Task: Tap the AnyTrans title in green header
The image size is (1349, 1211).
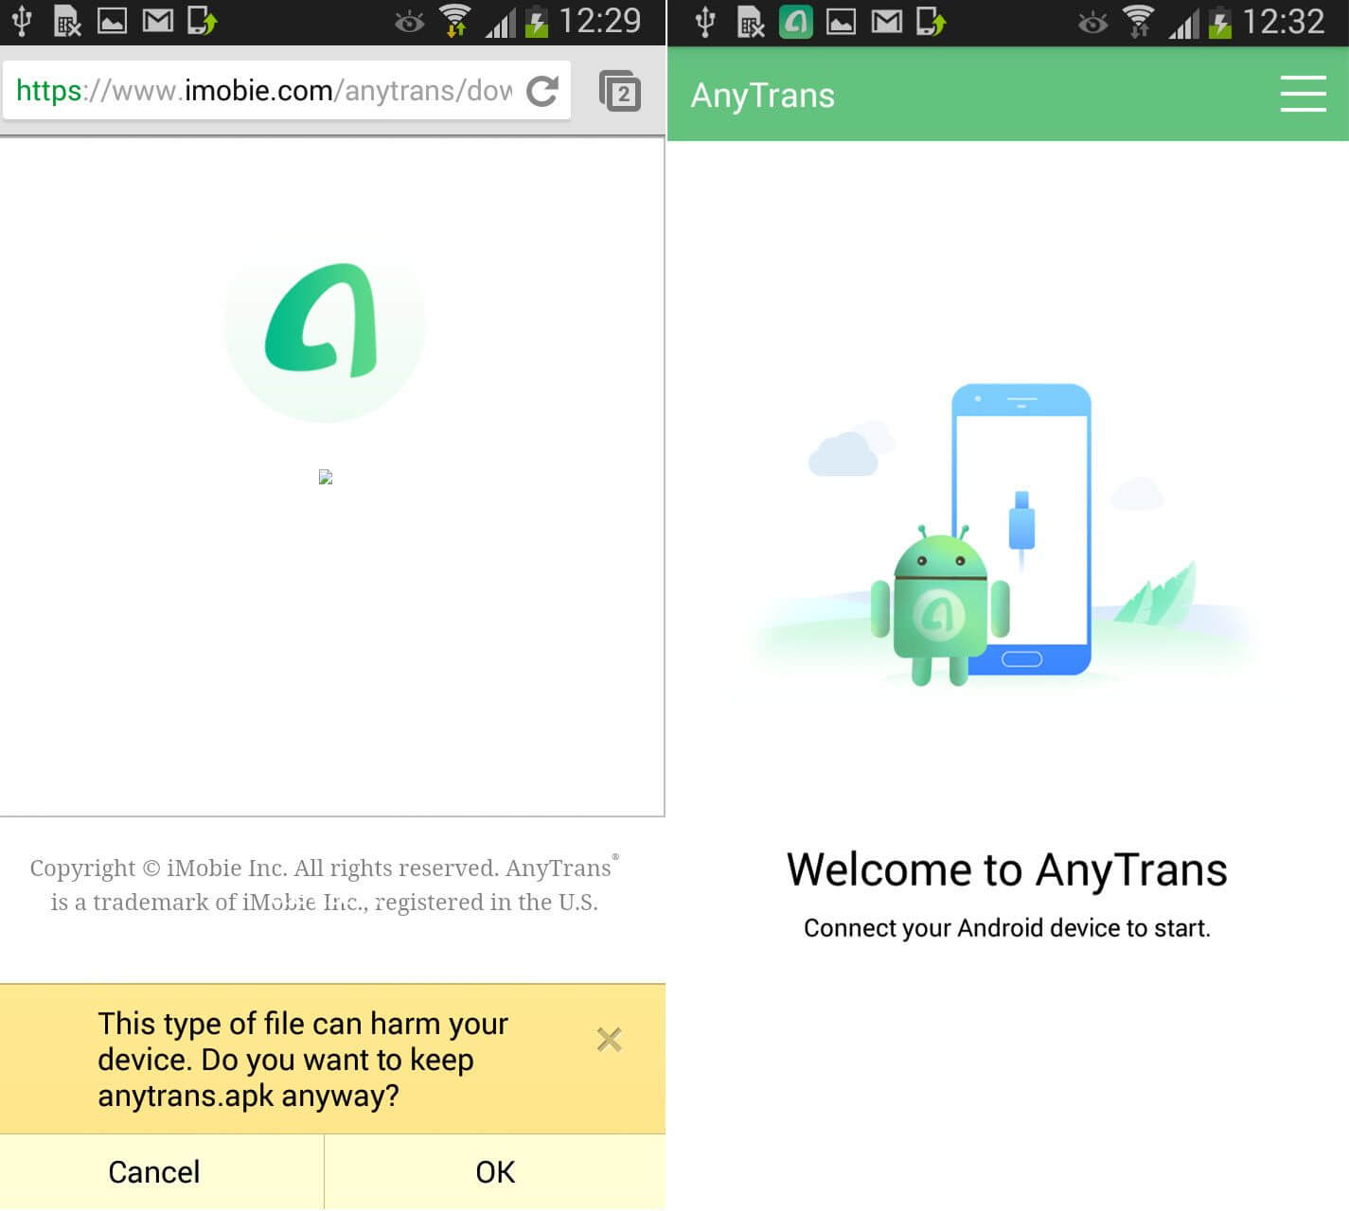Action: [763, 96]
